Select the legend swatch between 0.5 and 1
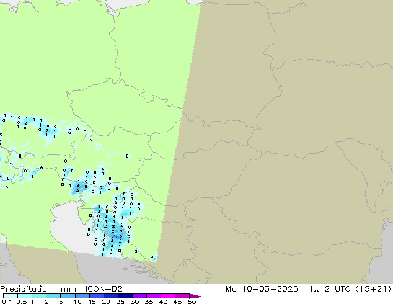 pyautogui.click(x=25, y=296)
